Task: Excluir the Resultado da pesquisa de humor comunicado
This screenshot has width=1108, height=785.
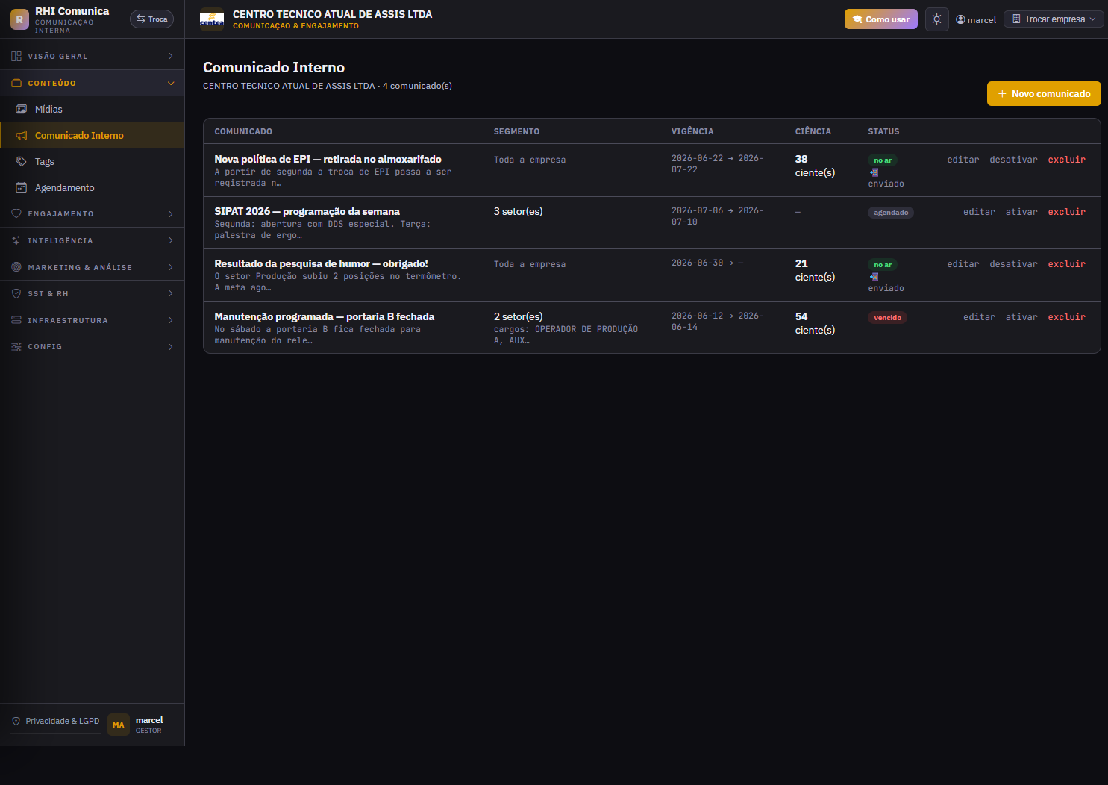Action: tap(1066, 264)
